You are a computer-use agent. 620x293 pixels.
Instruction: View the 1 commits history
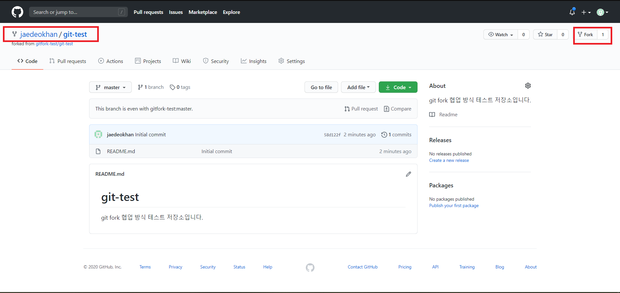[397, 134]
